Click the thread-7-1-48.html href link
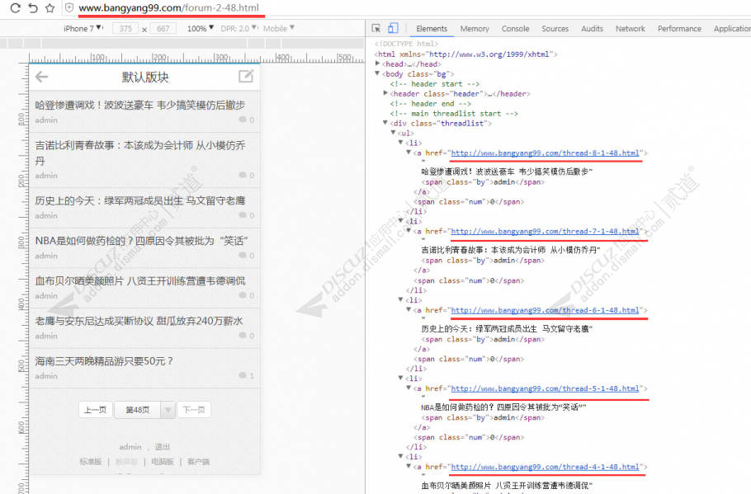Screen dimensions: 751x494 [x=545, y=231]
